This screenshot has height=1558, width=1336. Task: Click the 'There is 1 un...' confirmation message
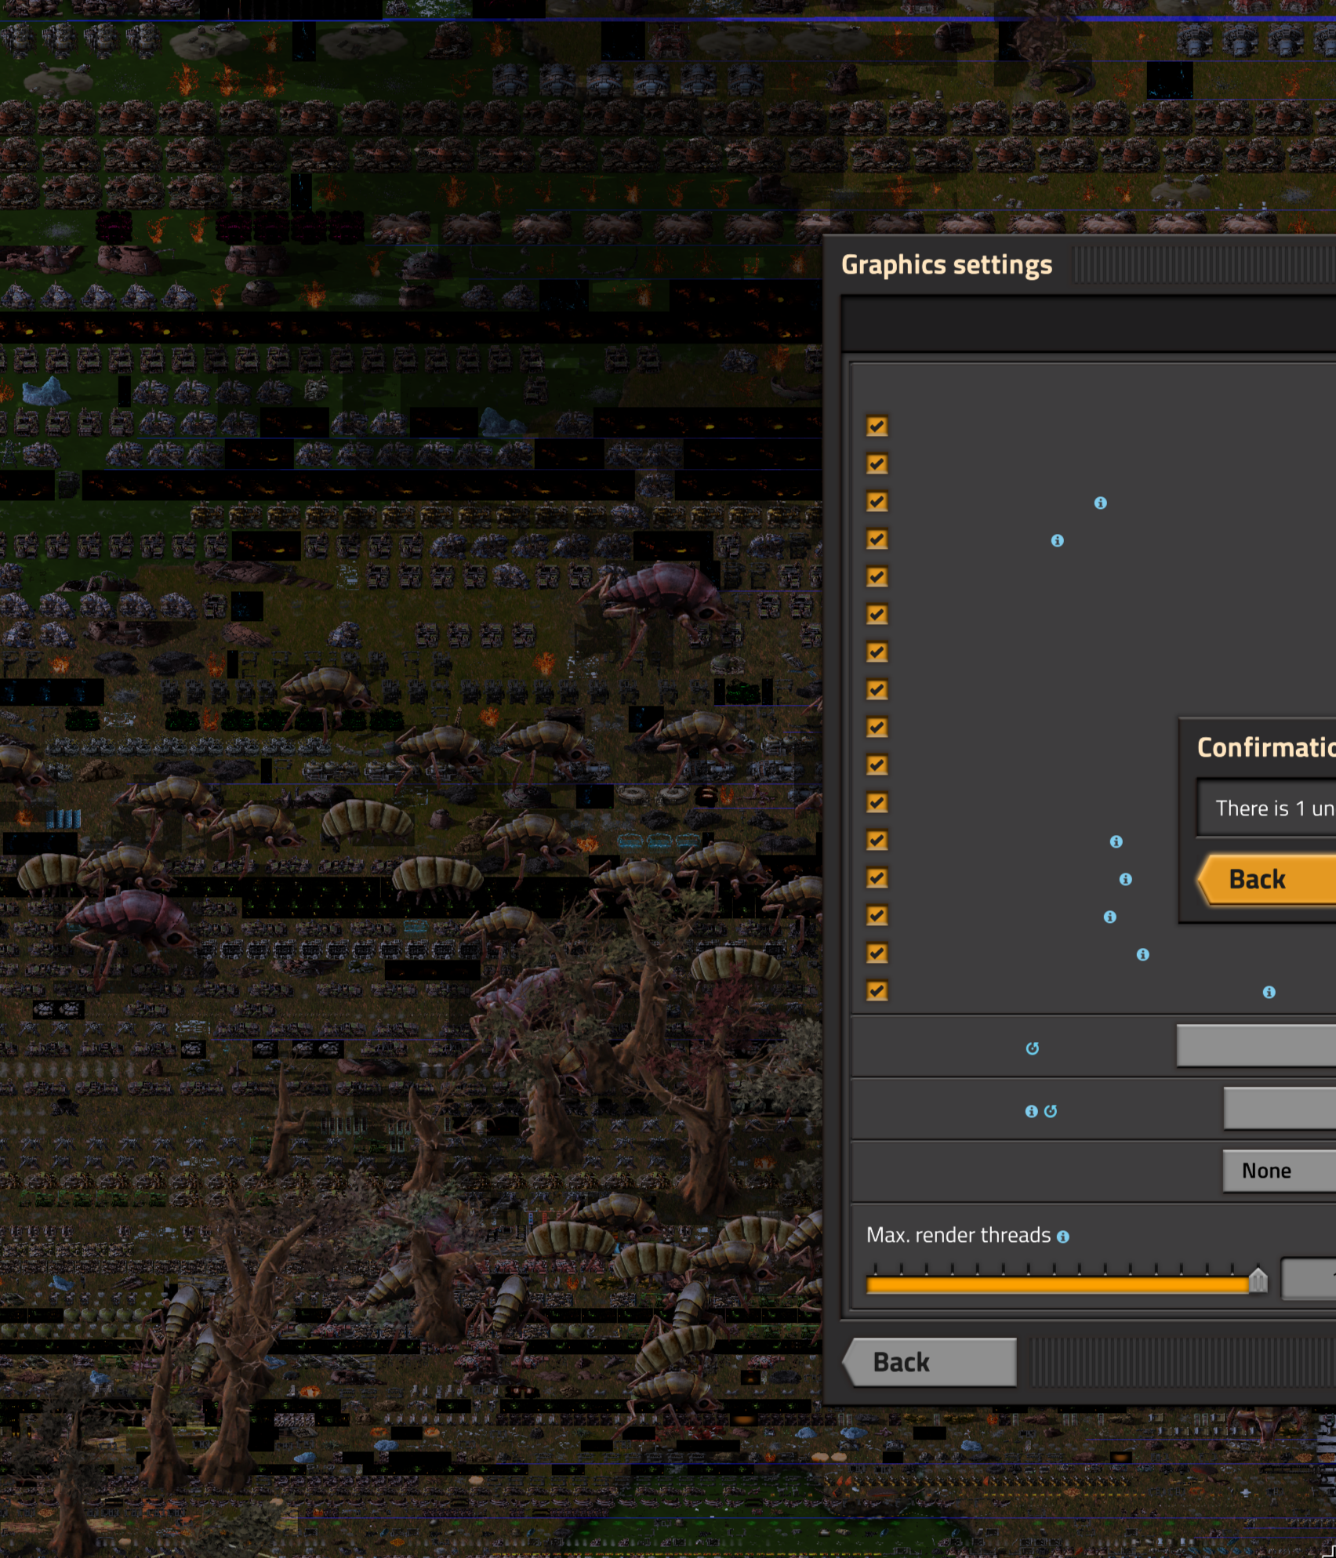pos(1276,808)
